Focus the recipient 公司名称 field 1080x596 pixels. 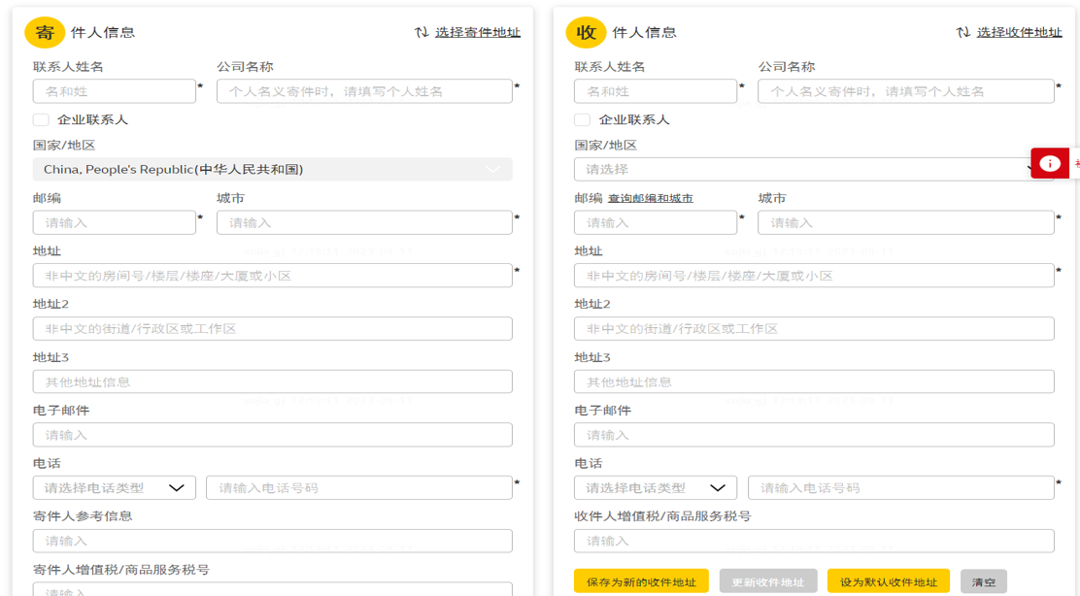[x=906, y=91]
